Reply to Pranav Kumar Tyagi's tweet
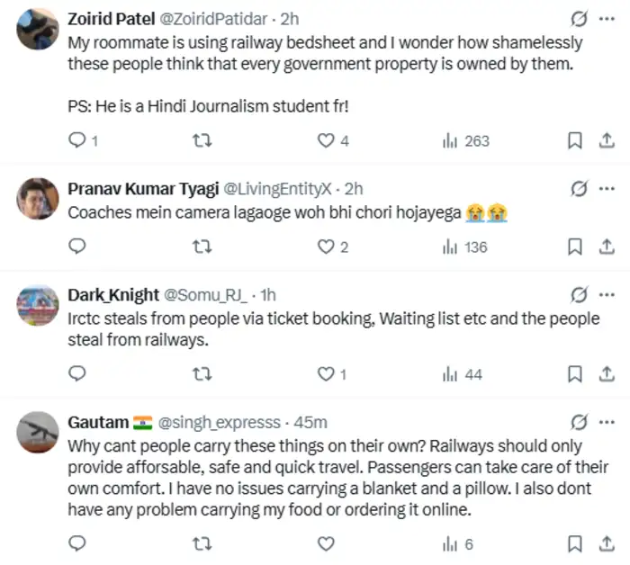630x565 pixels. (78, 247)
